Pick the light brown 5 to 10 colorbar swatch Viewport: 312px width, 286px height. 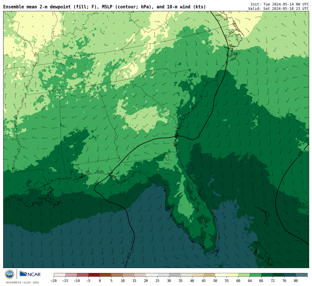[x=117, y=275]
